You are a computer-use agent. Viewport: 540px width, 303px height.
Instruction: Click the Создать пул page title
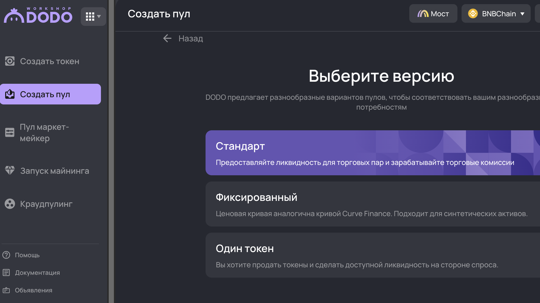click(x=159, y=14)
